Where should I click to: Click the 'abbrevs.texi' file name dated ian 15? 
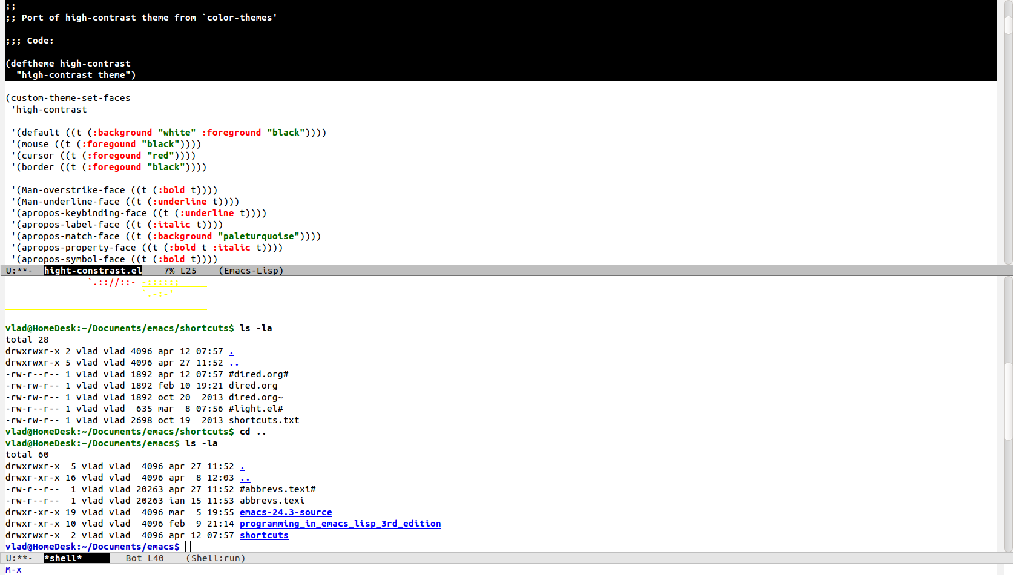coord(272,501)
